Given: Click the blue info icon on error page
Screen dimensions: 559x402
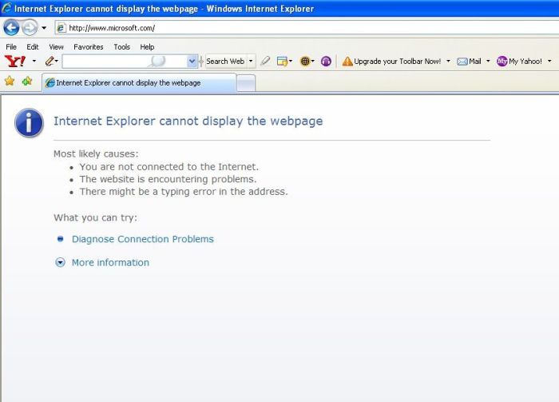Looking at the screenshot, I should pos(30,122).
